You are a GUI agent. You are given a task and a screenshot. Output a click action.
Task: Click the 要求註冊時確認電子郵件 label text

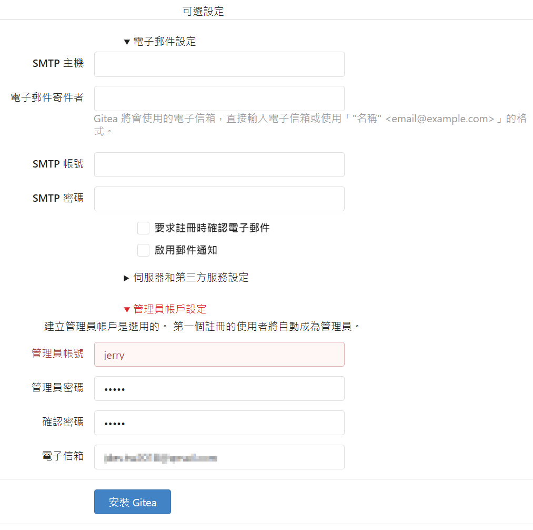pyautogui.click(x=212, y=228)
